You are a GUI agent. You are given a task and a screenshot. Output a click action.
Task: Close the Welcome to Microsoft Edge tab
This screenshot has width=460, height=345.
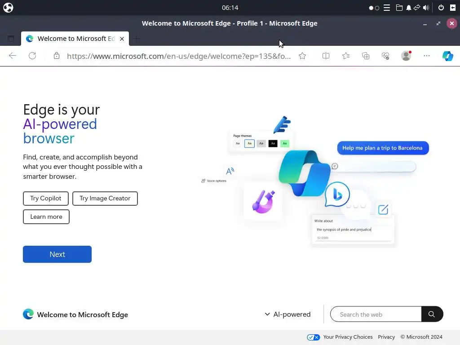tap(122, 39)
